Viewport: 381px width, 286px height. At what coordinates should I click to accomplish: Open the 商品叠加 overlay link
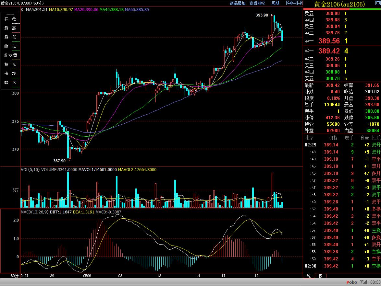[x=238, y=3]
